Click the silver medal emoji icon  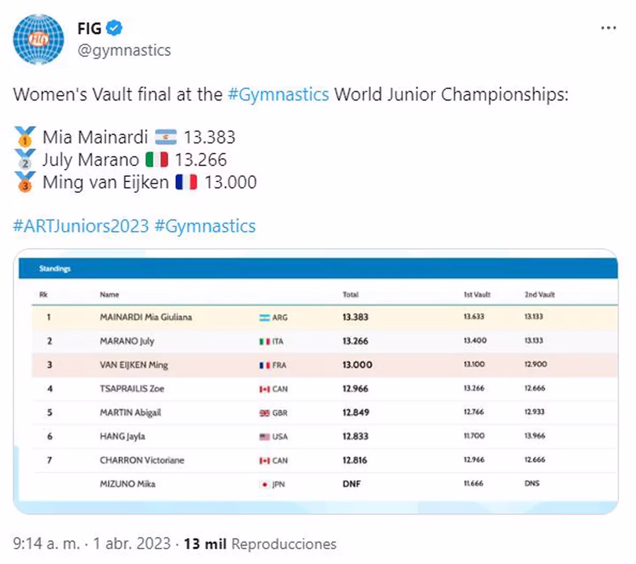25,159
